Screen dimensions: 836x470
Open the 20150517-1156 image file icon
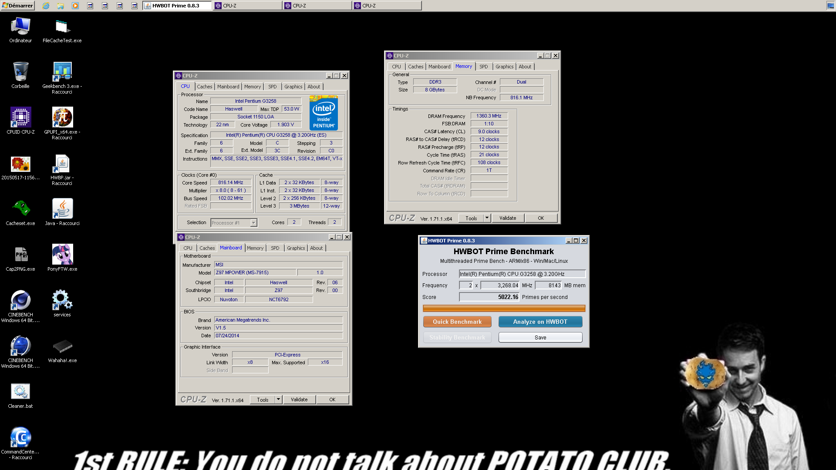tap(20, 167)
